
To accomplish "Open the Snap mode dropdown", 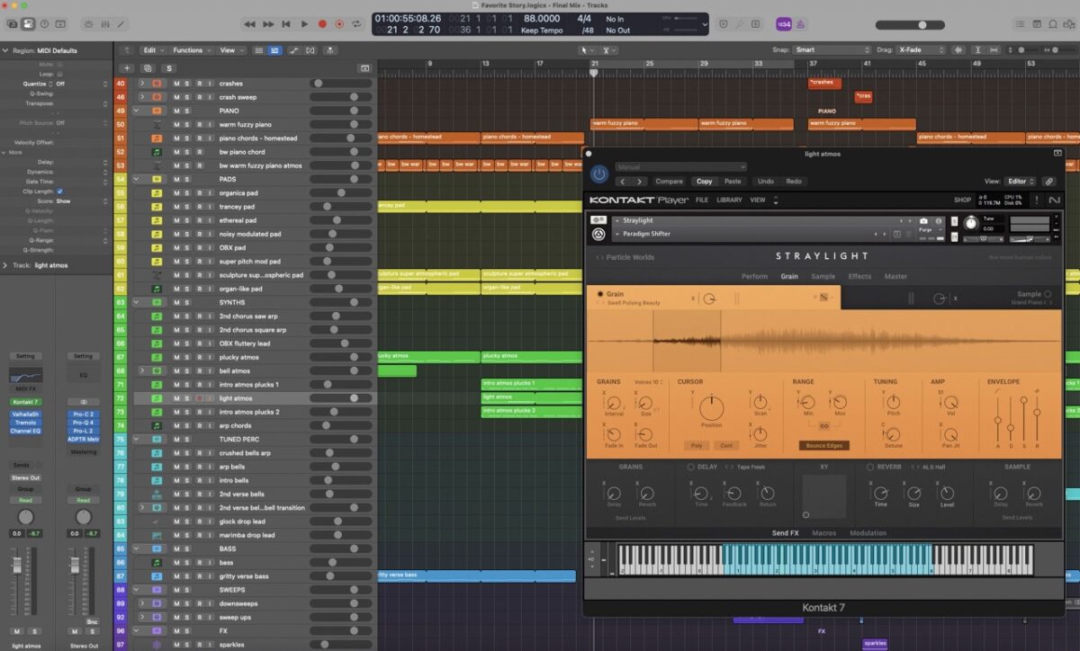I will (x=832, y=50).
